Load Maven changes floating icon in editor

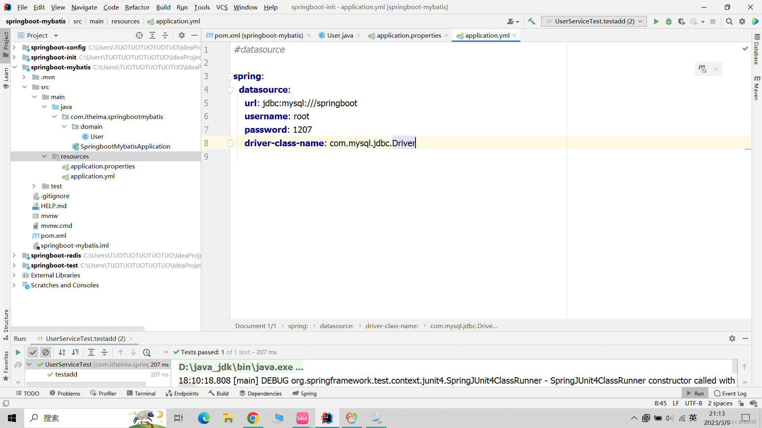tap(702, 69)
